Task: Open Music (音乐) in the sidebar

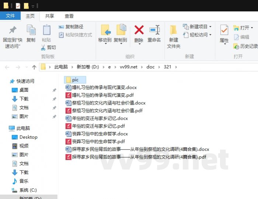Action: point(20,181)
